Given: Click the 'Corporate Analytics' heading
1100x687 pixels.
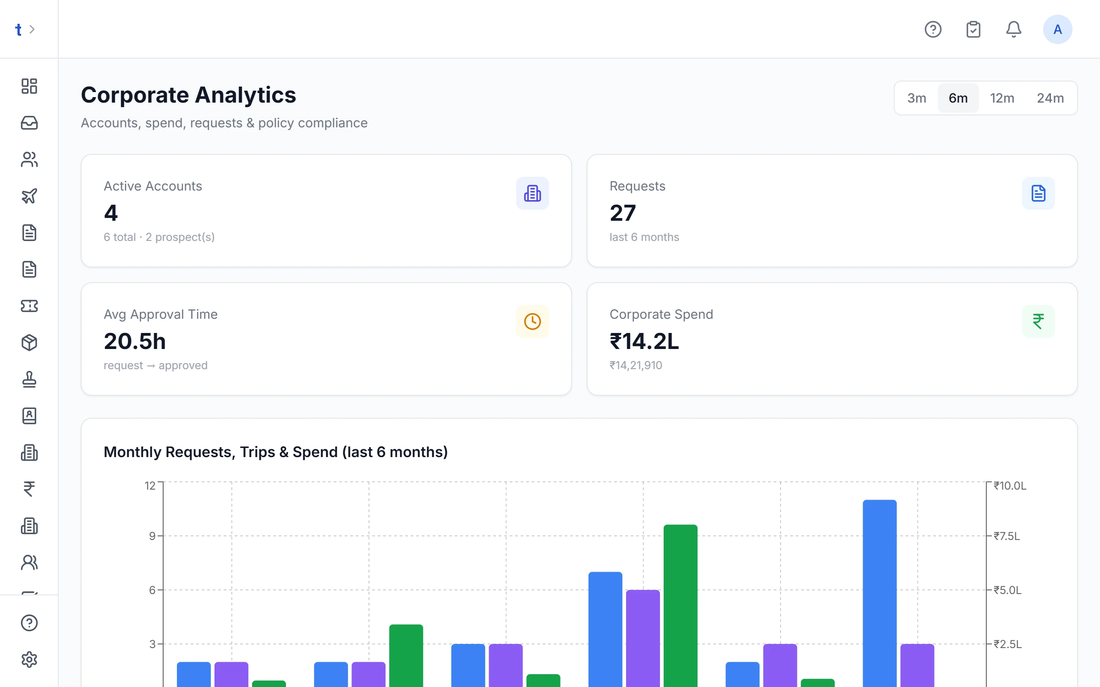Looking at the screenshot, I should tap(188, 95).
